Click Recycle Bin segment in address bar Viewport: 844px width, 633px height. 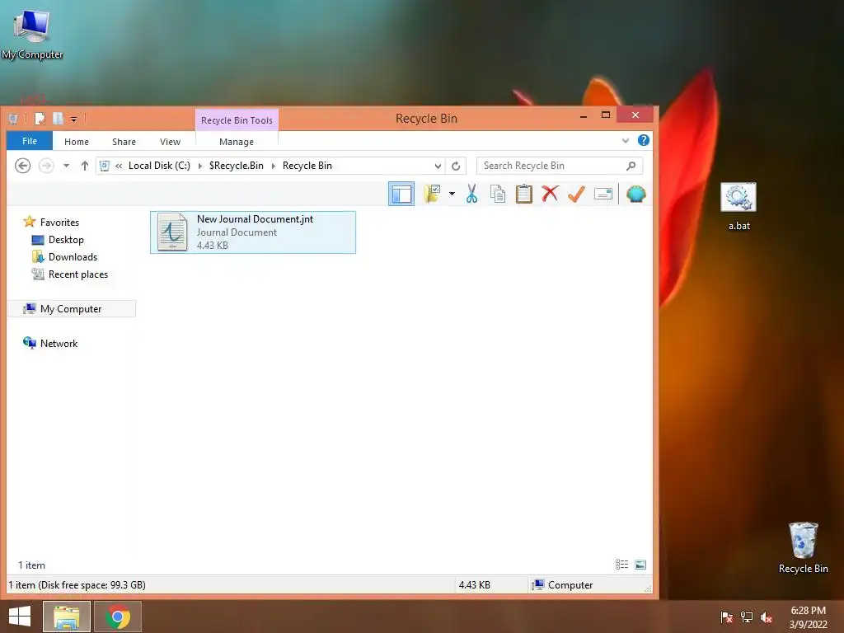point(307,165)
